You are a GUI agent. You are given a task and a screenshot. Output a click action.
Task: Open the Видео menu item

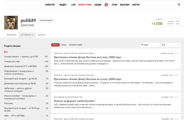pyautogui.click(x=63, y=5)
